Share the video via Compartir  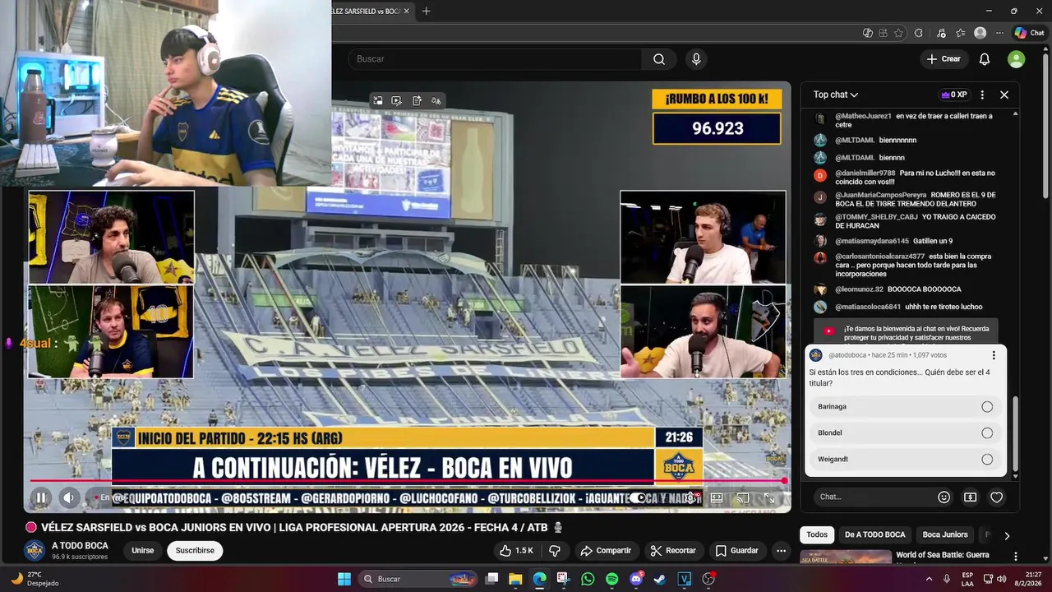click(605, 551)
